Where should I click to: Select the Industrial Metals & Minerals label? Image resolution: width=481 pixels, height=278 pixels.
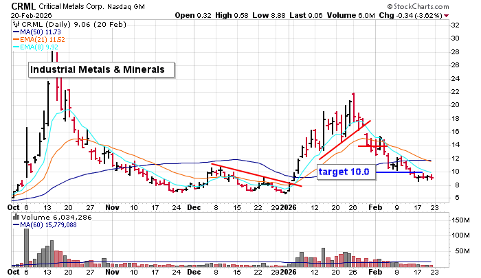[x=100, y=69]
